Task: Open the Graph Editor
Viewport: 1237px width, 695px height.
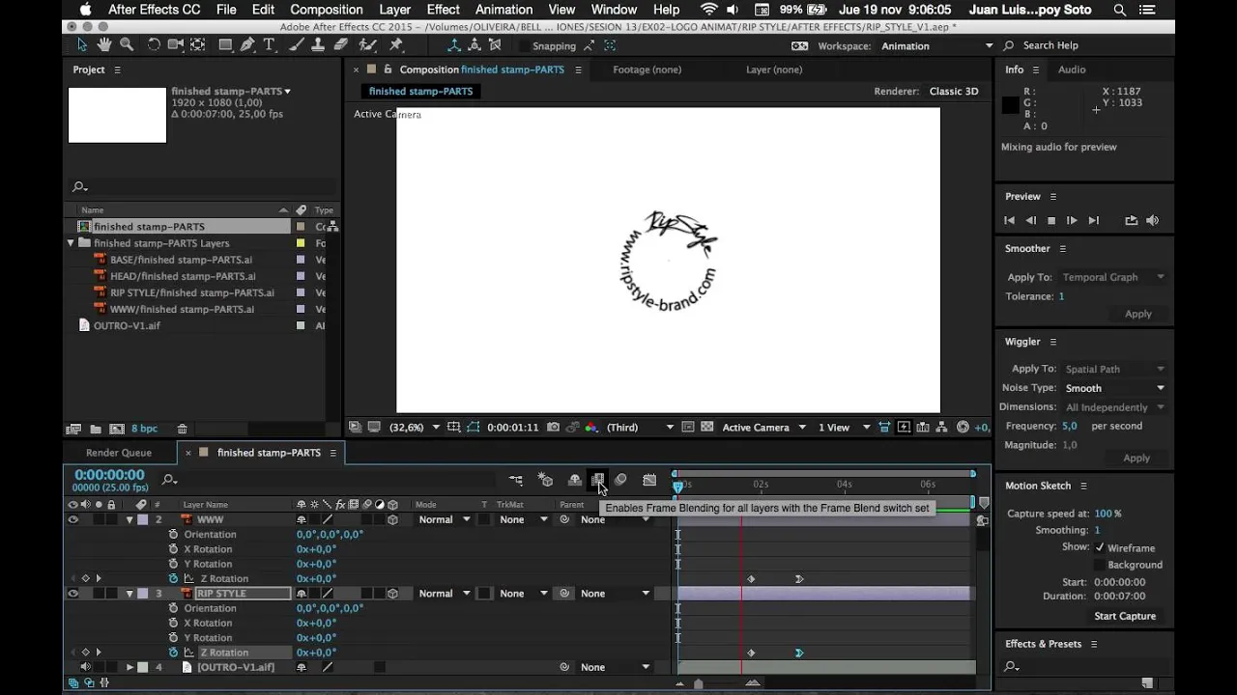Action: (x=649, y=480)
